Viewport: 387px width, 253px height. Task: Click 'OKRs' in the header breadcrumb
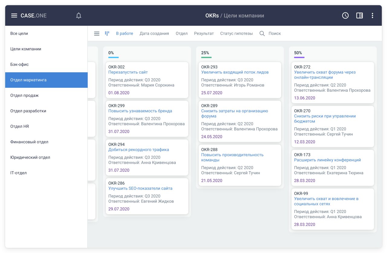click(x=212, y=16)
